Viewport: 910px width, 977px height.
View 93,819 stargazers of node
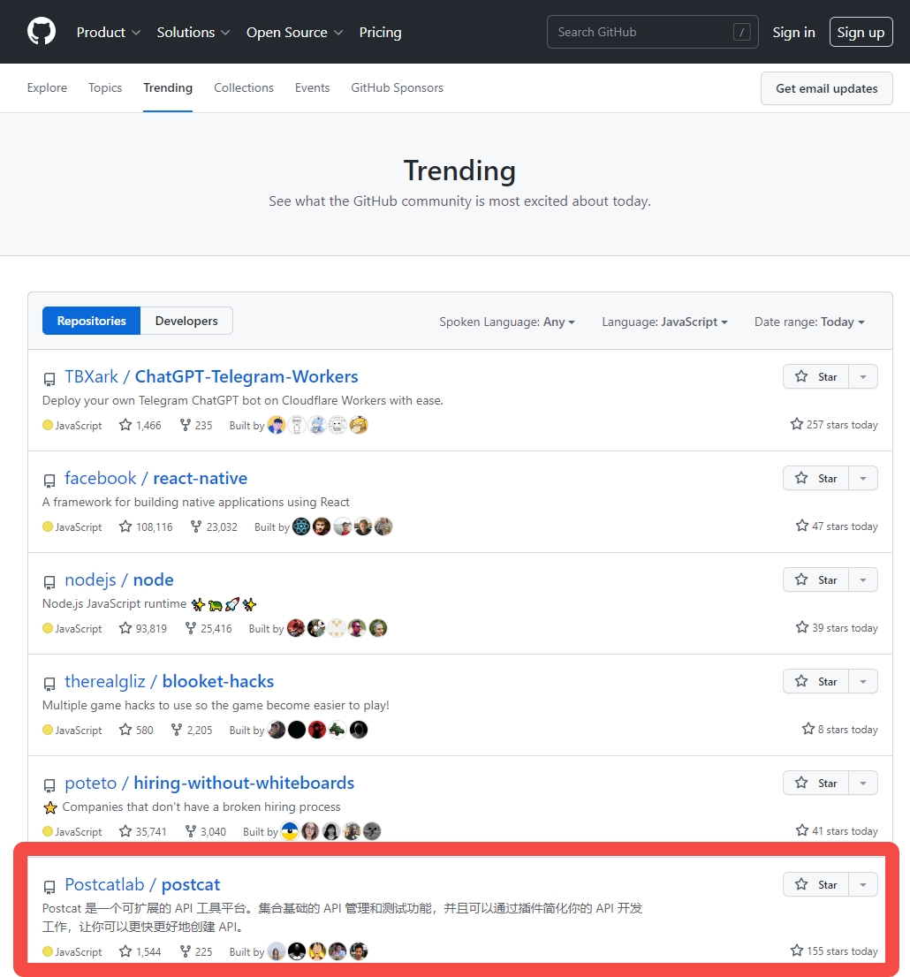tap(143, 629)
